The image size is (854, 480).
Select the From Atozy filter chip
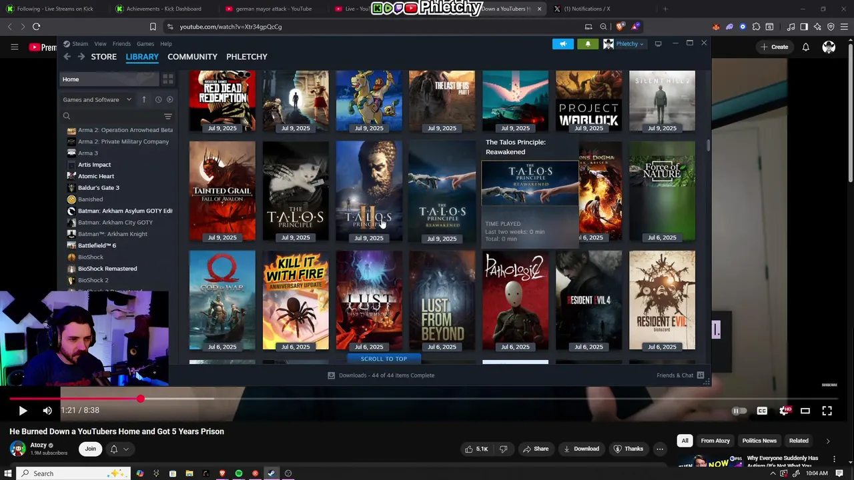coord(715,441)
